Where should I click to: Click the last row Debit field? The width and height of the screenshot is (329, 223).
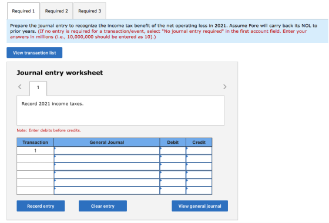click(173, 191)
